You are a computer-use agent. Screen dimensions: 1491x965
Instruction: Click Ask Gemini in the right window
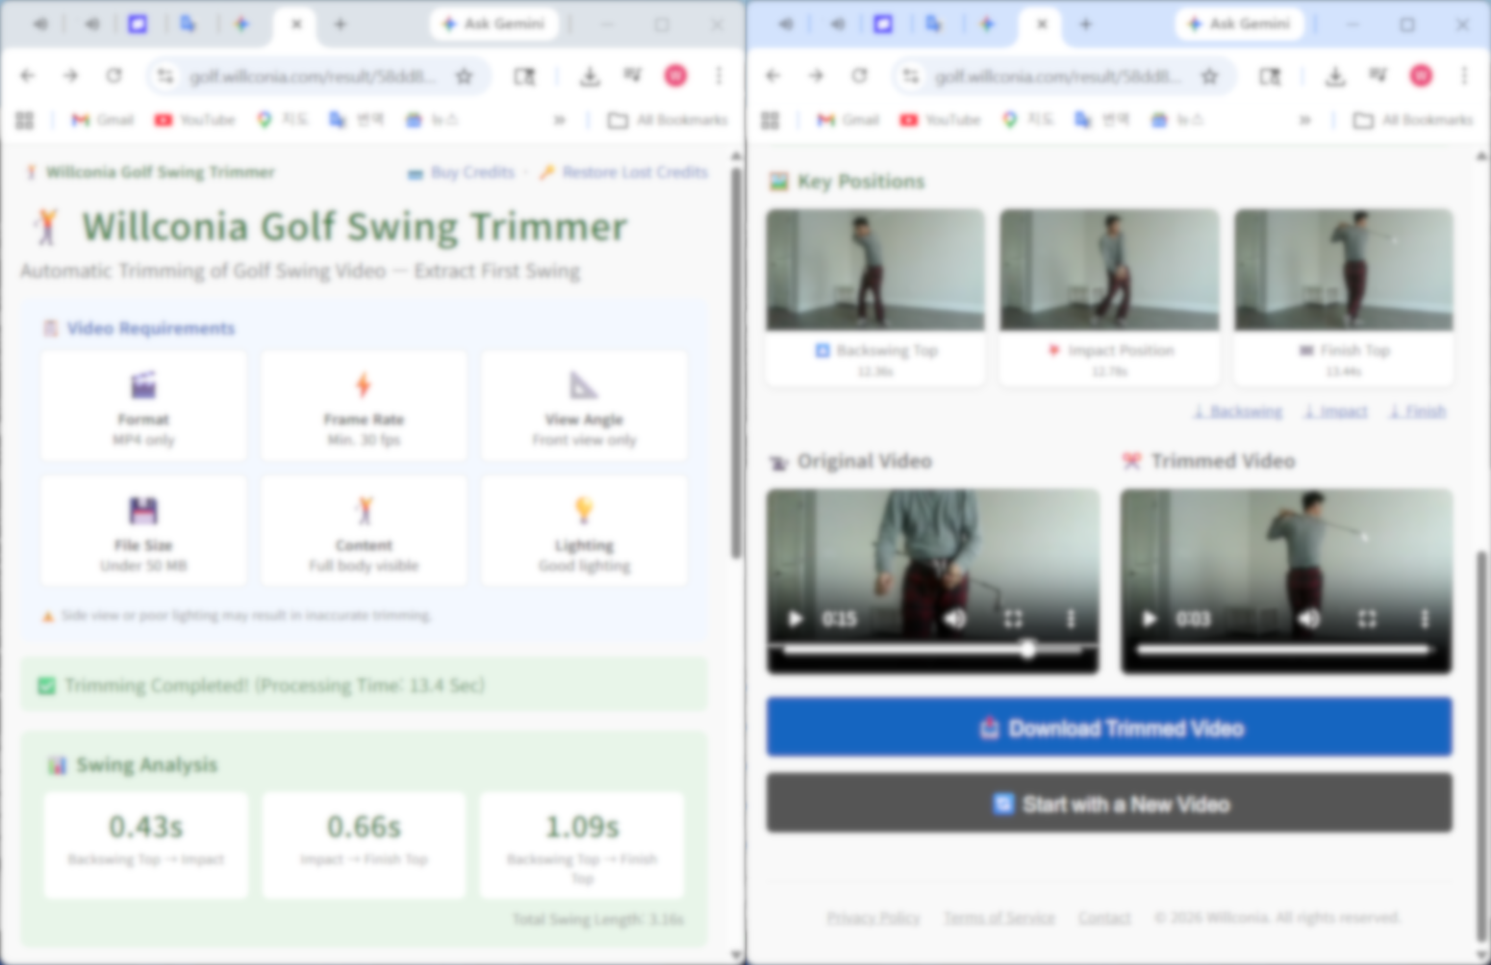(1239, 24)
